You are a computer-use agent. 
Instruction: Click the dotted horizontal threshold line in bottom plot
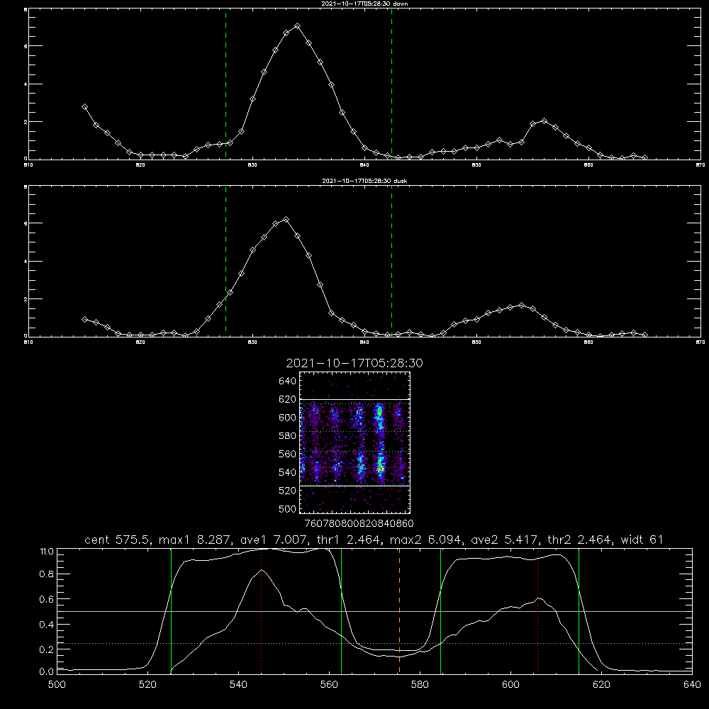click(x=374, y=643)
